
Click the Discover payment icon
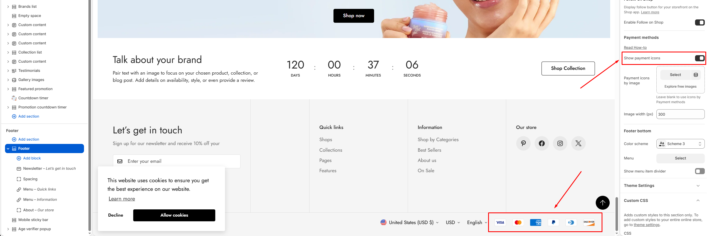tap(589, 222)
